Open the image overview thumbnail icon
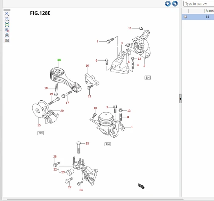Screen dimensions: 214x201 (x=7, y=40)
